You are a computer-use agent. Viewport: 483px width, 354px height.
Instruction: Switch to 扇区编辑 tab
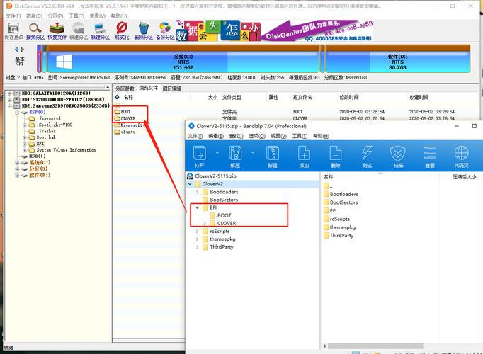pyautogui.click(x=172, y=88)
